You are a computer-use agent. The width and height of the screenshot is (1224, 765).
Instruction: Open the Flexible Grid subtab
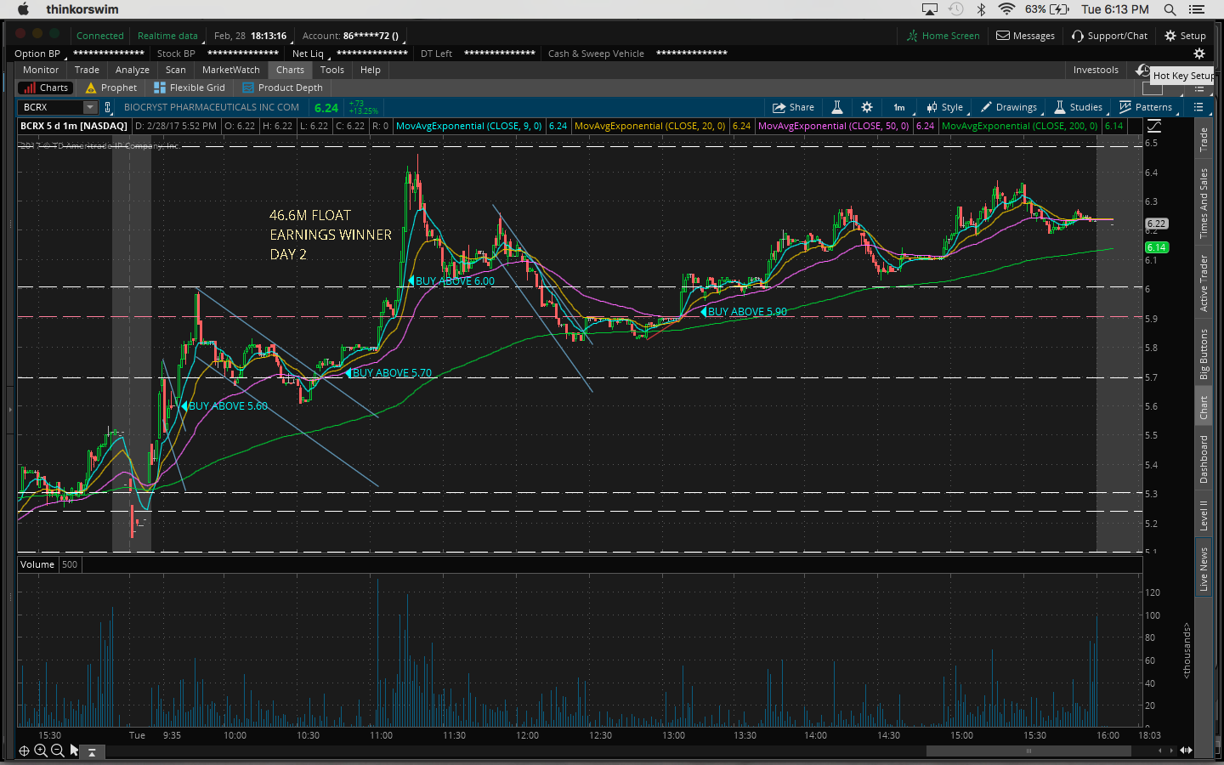click(190, 88)
